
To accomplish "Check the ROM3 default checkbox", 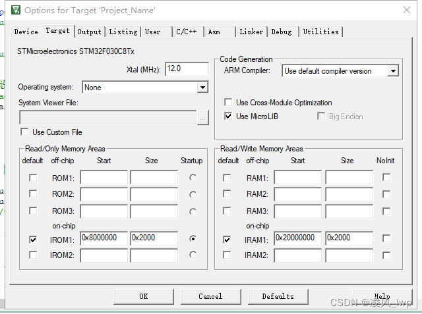I will (33, 211).
